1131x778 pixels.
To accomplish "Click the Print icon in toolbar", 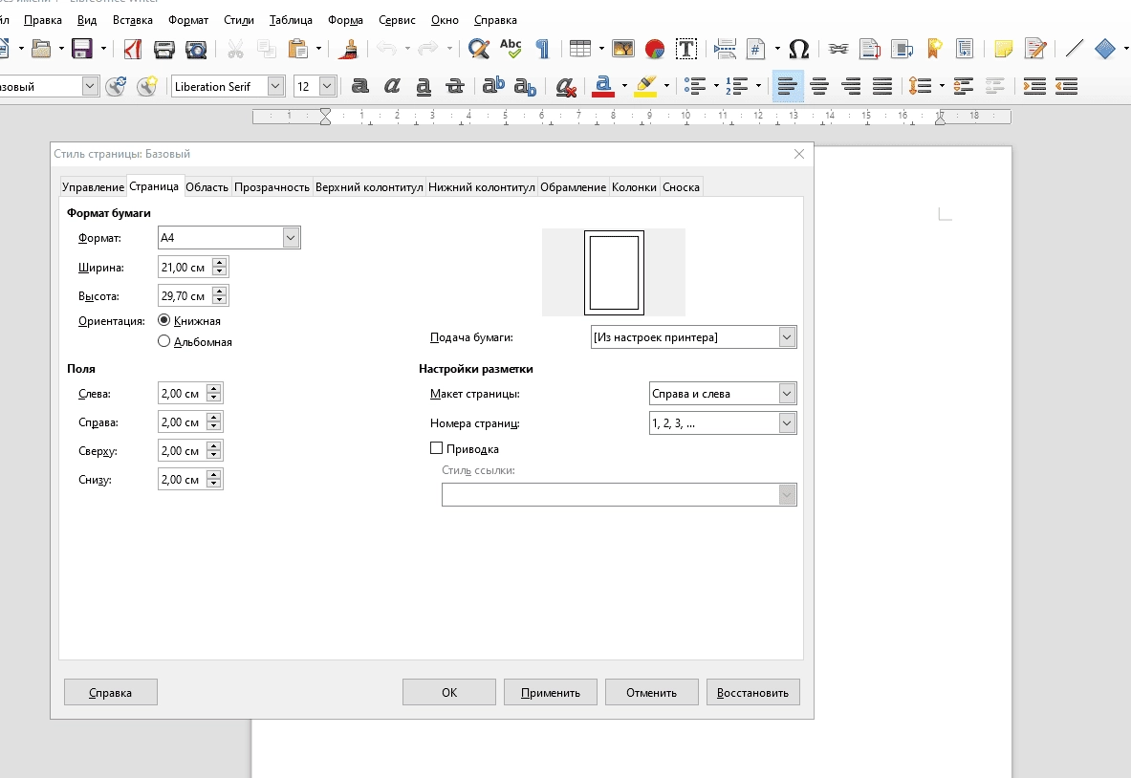I will pos(164,49).
